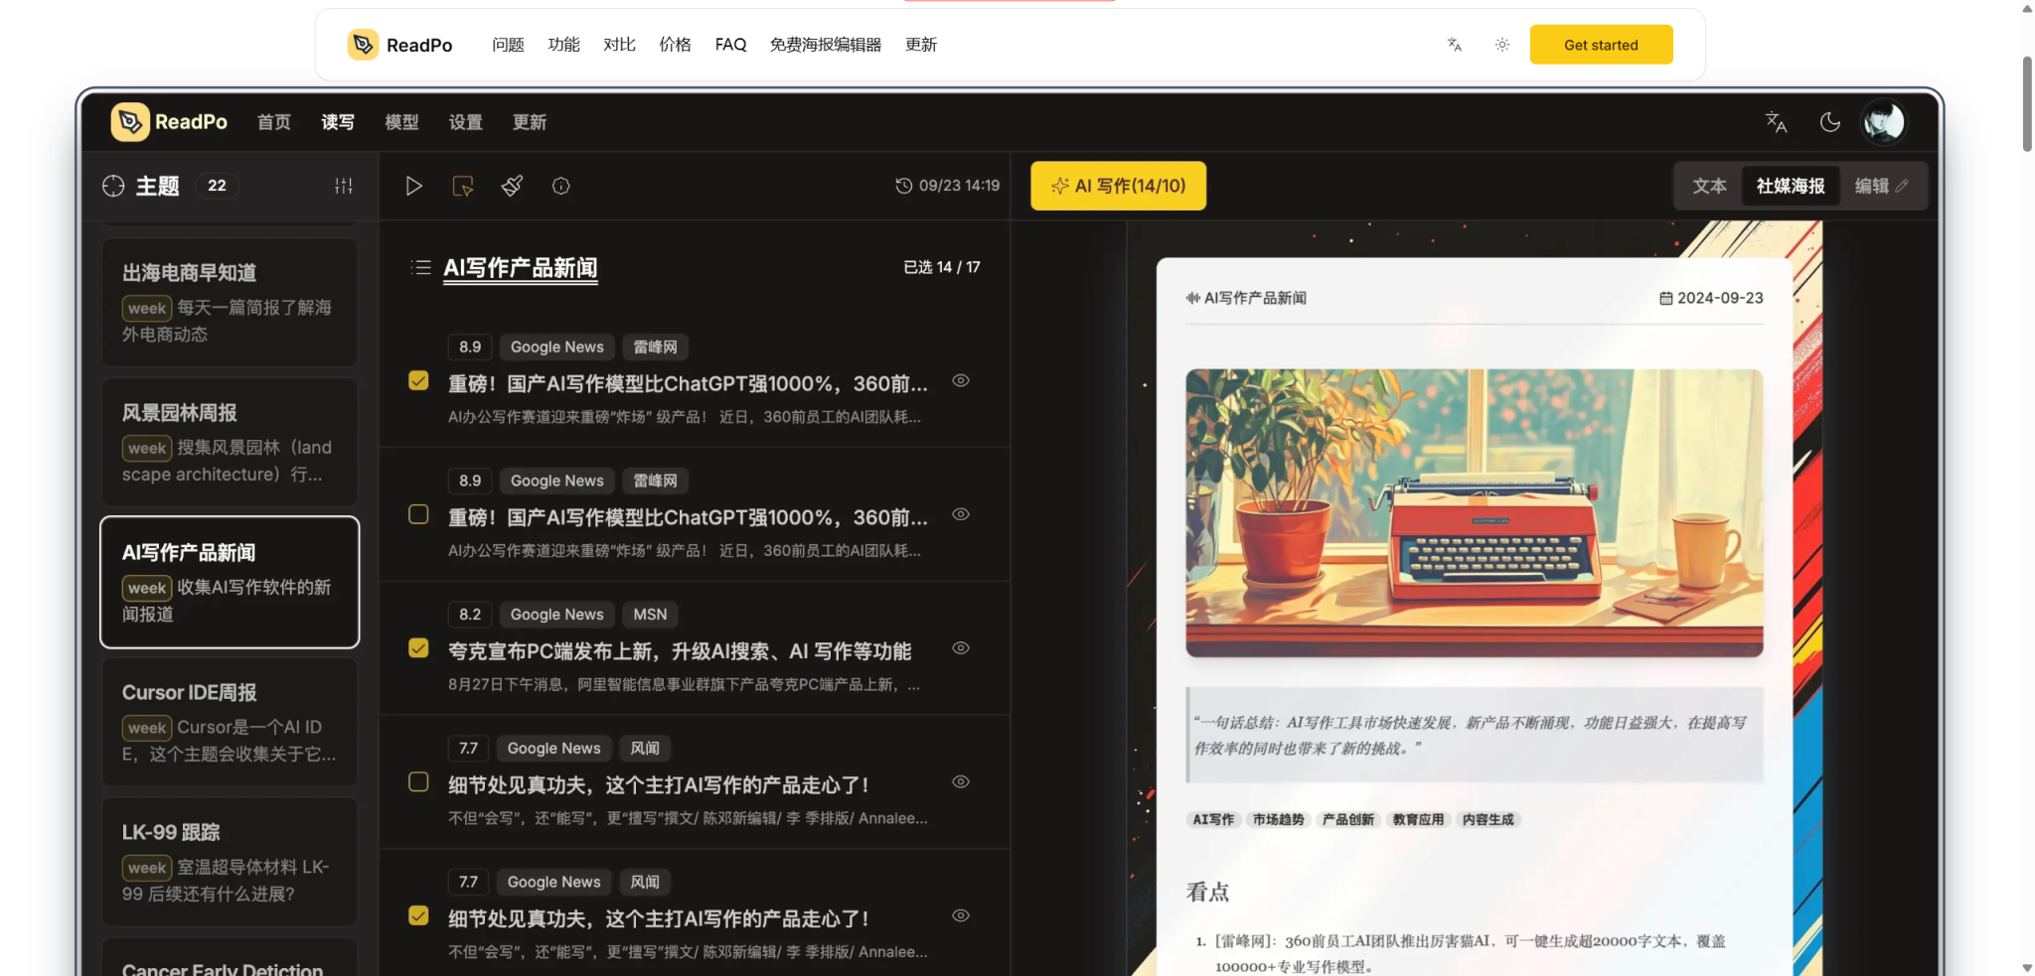Viewport: 2035px width, 976px height.
Task: Preview the 夸克宣布PC端 article via eye icon
Action: coord(961,647)
